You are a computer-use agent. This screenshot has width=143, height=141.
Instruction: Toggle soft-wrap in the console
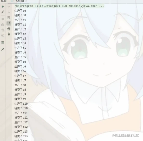click(9, 18)
